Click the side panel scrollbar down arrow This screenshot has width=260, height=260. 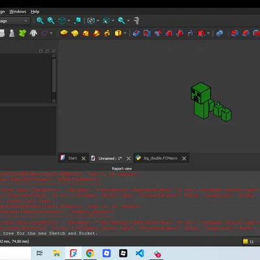point(54,101)
